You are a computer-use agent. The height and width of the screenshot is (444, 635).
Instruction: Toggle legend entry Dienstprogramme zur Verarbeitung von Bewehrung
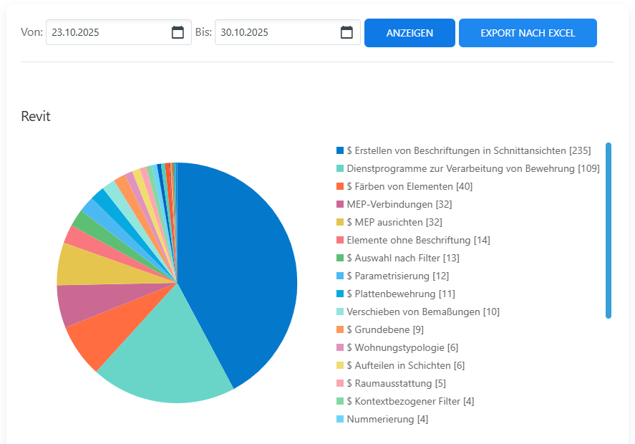472,168
